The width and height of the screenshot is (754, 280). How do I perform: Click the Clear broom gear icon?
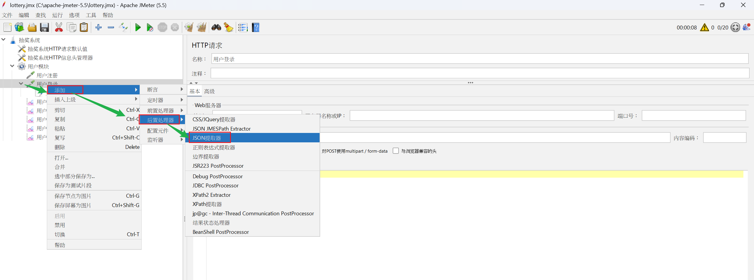[x=189, y=27]
